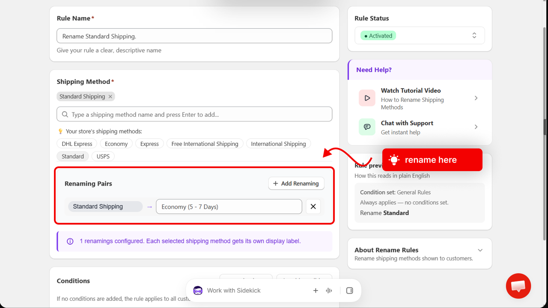Remove the Standard Shipping tag

[110, 97]
